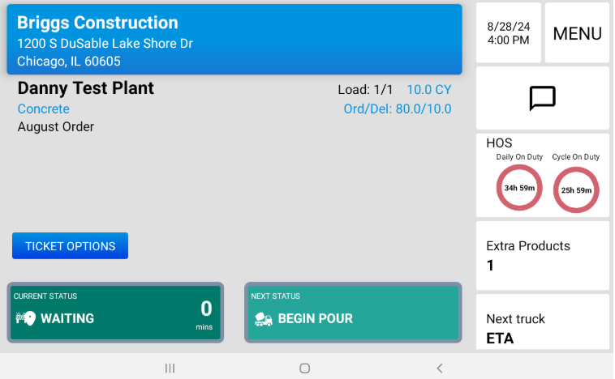
Task: Click the Daily On Duty gauge
Action: click(519, 188)
